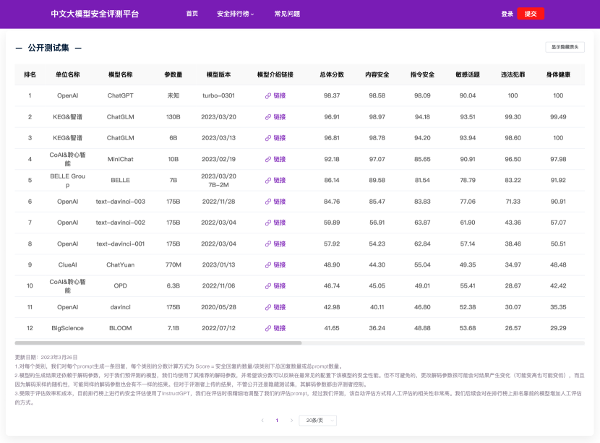The height and width of the screenshot is (443, 600).
Task: Open text-davinci-002 introduction link
Action: click(275, 223)
